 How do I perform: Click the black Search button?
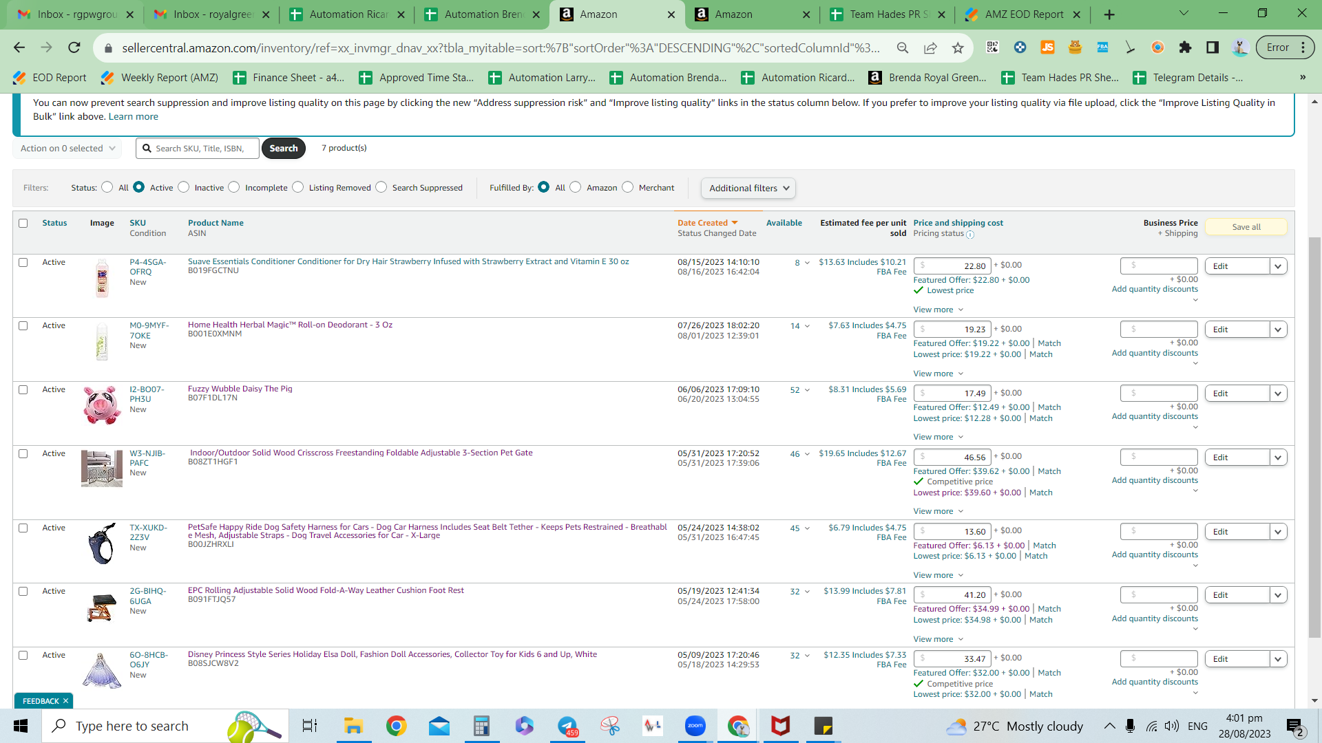(284, 148)
